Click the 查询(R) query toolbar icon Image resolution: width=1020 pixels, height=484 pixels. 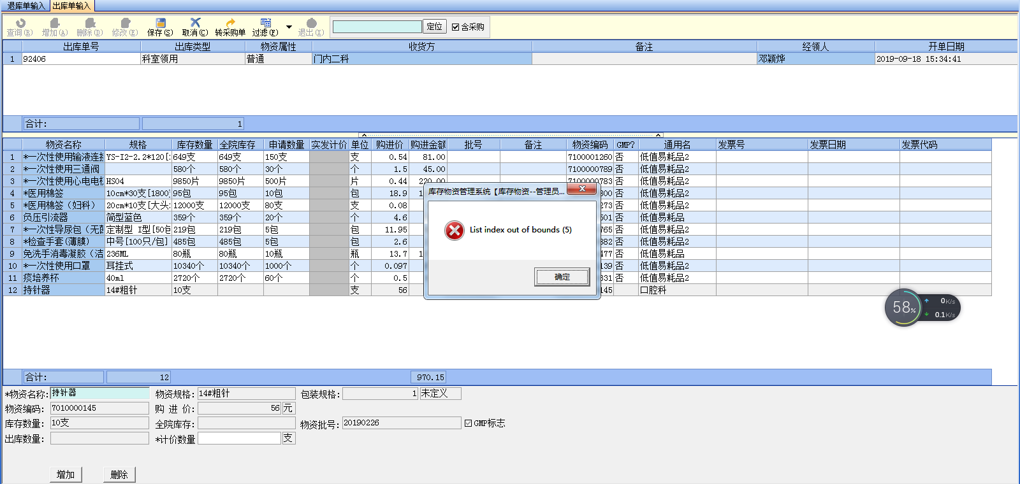20,27
